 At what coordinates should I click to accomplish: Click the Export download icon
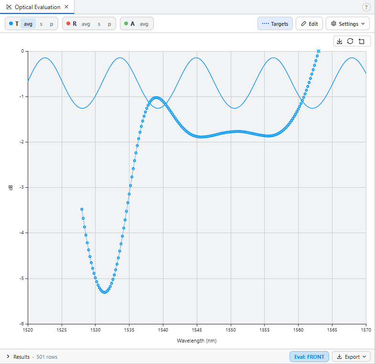click(339, 356)
